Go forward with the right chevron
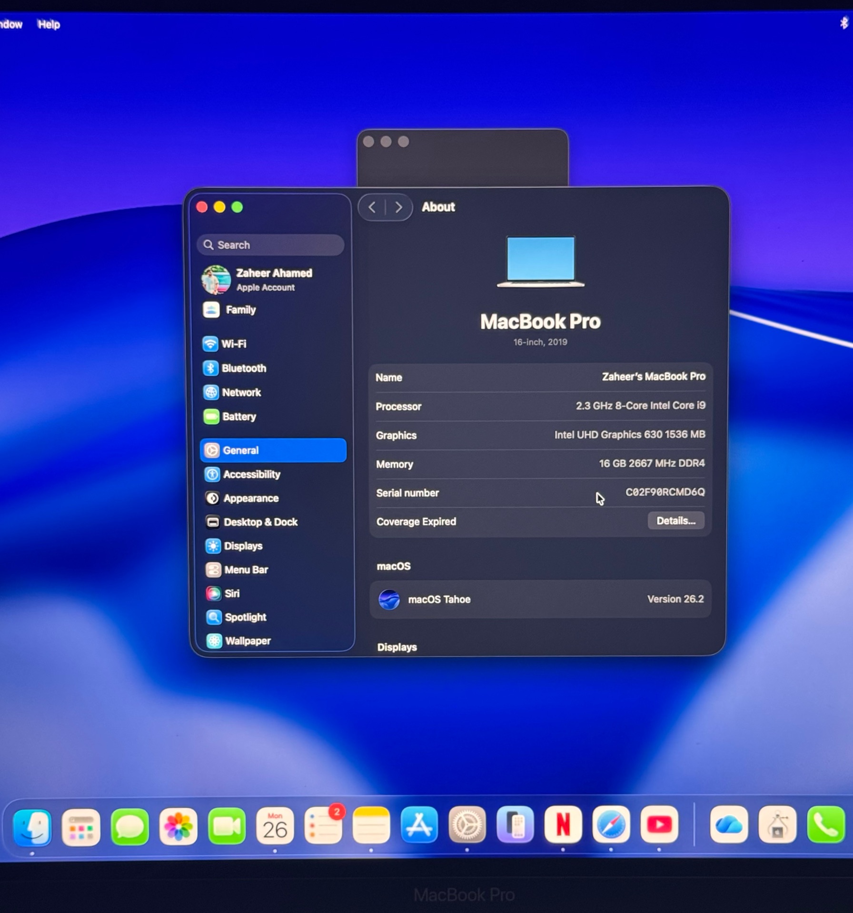The width and height of the screenshot is (853, 913). click(398, 207)
